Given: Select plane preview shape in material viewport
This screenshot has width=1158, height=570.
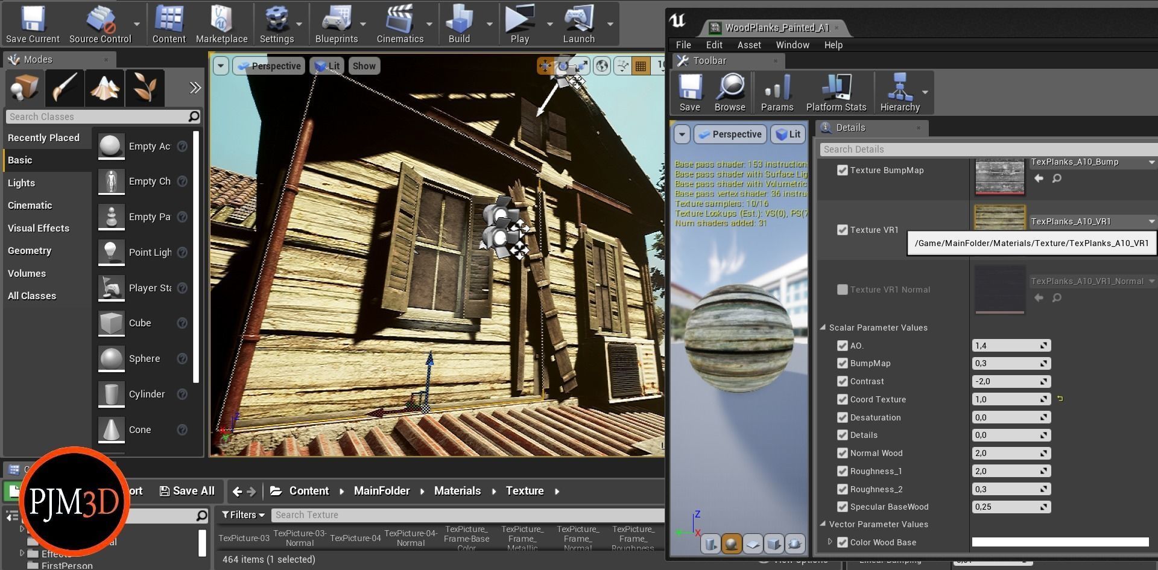Looking at the screenshot, I should click(753, 544).
